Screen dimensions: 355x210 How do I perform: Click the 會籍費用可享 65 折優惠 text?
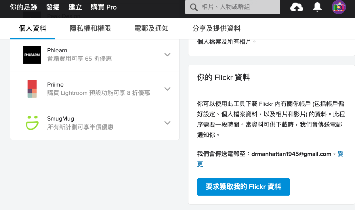point(79,59)
